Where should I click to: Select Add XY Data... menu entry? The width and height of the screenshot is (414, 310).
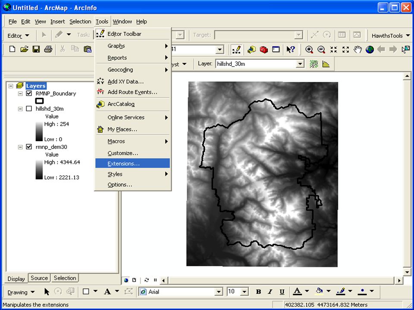click(132, 81)
